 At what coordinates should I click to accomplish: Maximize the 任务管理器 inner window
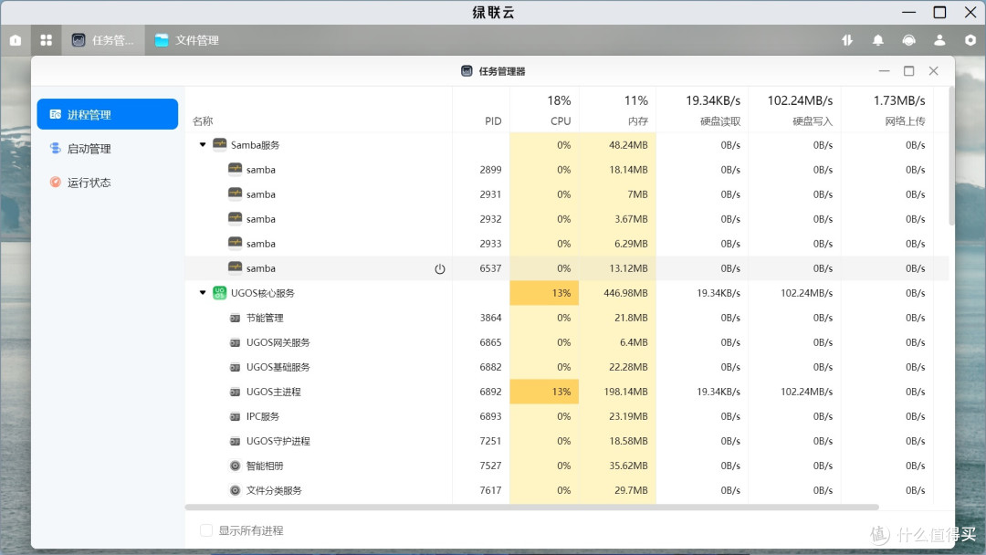click(908, 71)
